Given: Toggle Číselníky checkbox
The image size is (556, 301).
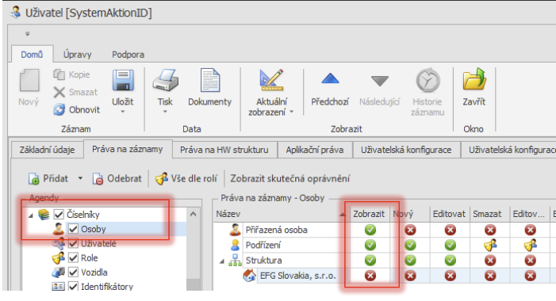Looking at the screenshot, I should click(x=59, y=214).
